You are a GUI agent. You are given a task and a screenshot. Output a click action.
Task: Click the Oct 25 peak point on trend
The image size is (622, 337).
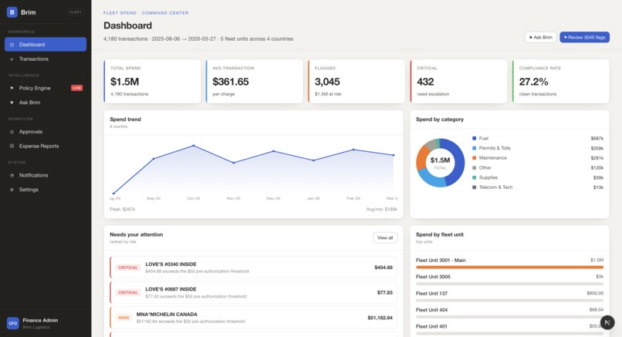point(194,146)
